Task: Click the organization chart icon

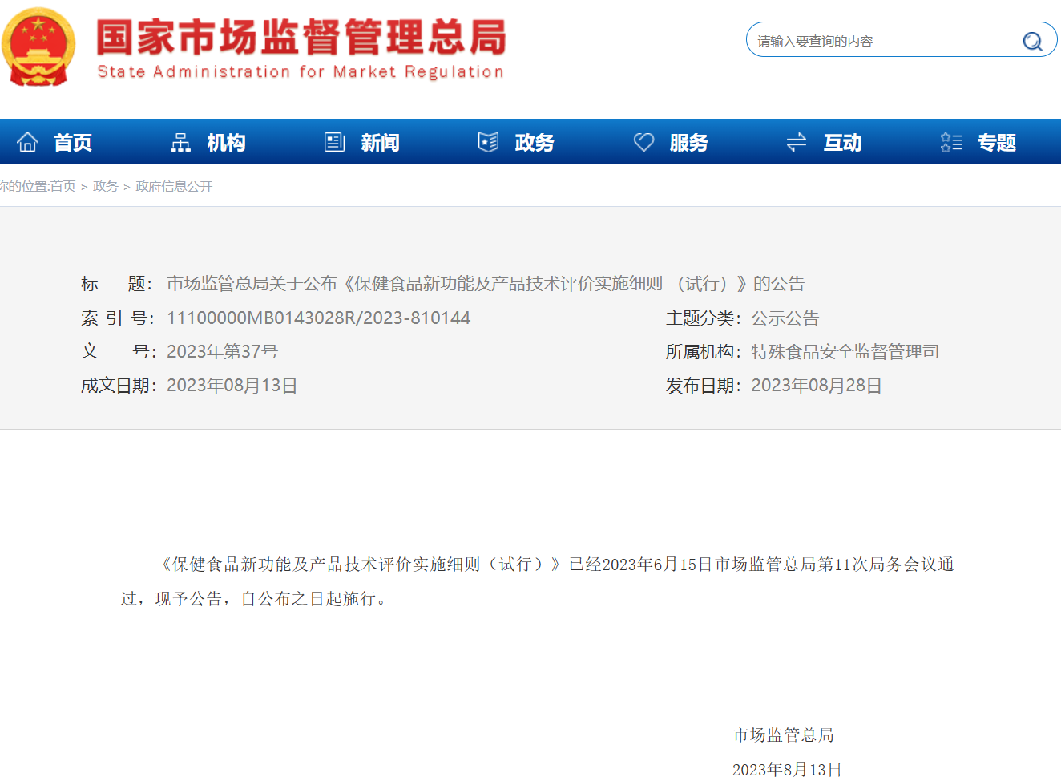Action: [180, 142]
